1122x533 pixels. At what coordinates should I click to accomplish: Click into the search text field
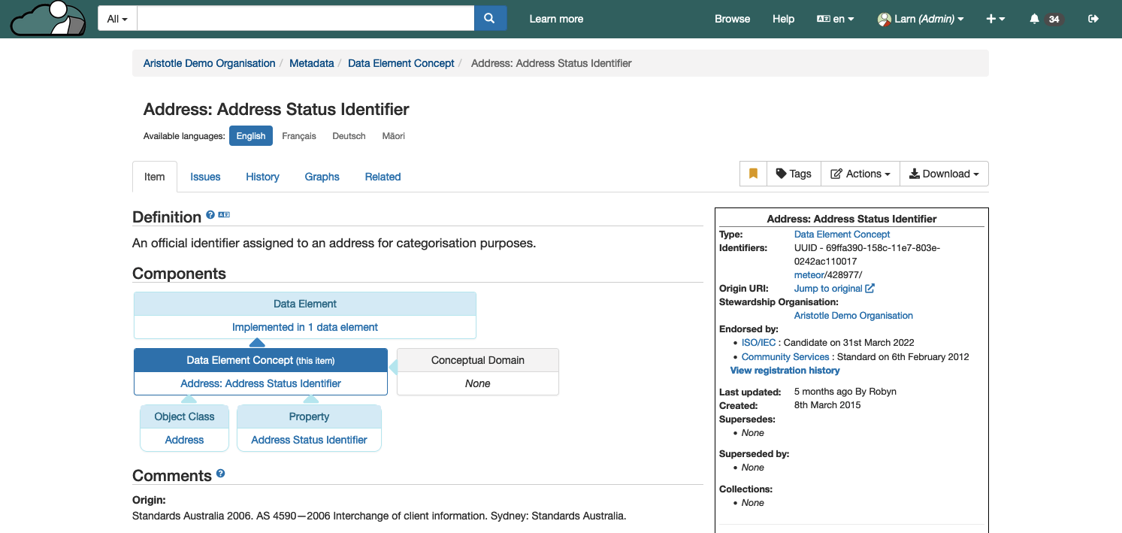pos(305,19)
